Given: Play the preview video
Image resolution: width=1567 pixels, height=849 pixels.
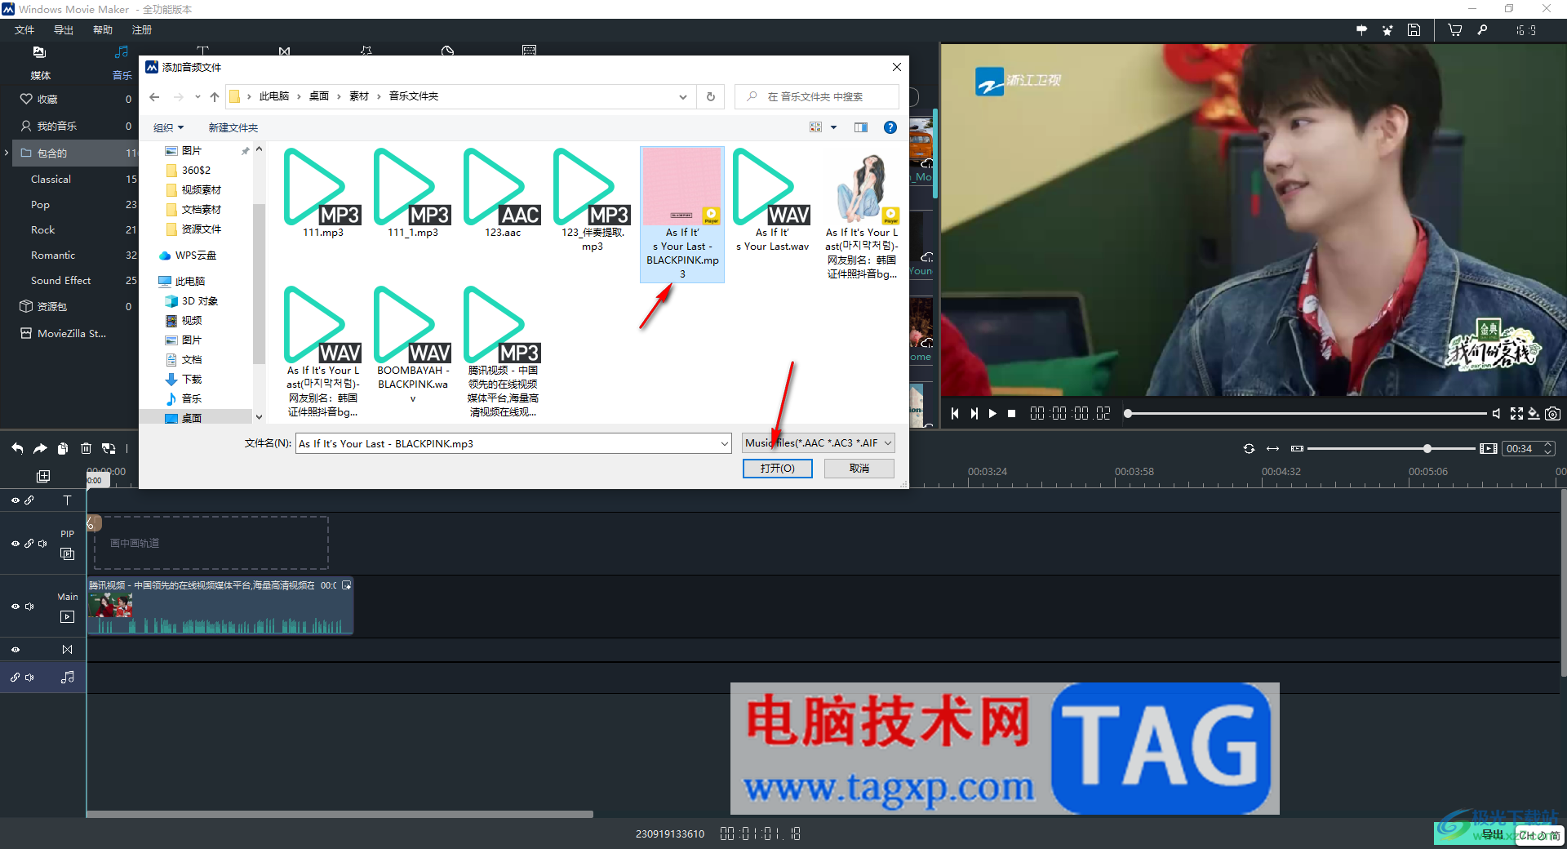Looking at the screenshot, I should 992,414.
